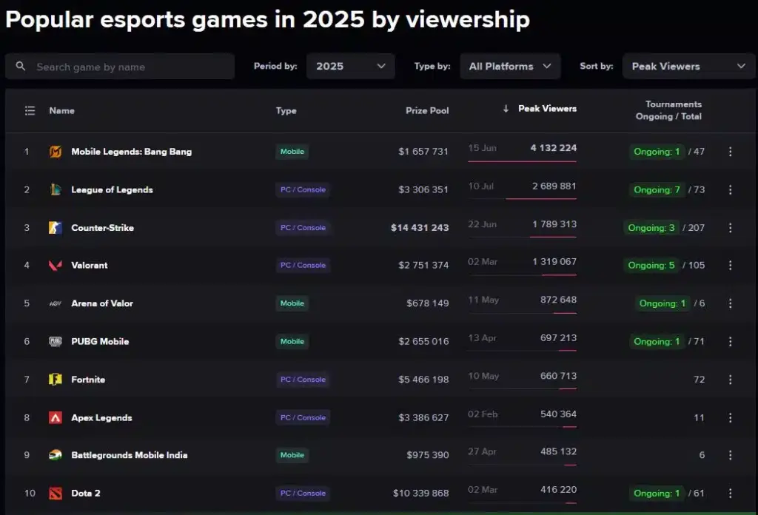Click the Counter-Strike game icon
Screen dimensions: 758x515
56,228
